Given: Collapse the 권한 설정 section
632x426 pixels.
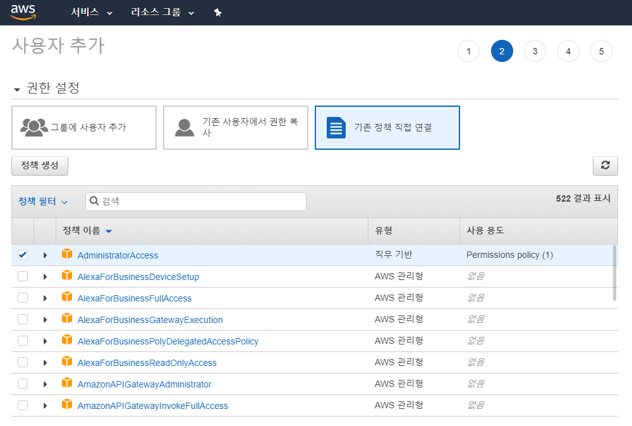Looking at the screenshot, I should pos(17,90).
